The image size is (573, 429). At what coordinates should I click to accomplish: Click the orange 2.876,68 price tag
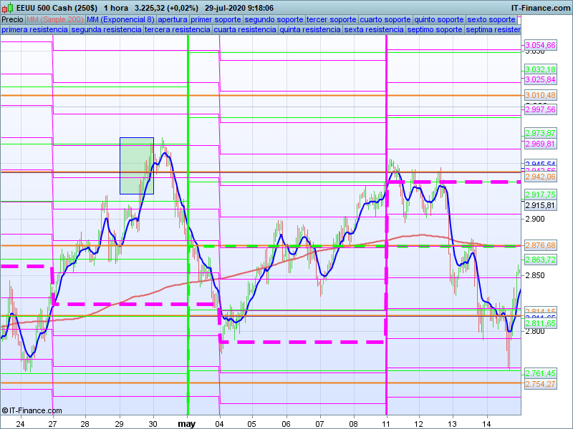click(540, 245)
